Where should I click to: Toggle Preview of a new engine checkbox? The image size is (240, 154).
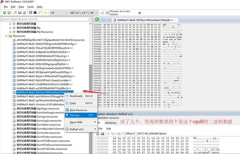pyautogui.click(x=108, y=12)
